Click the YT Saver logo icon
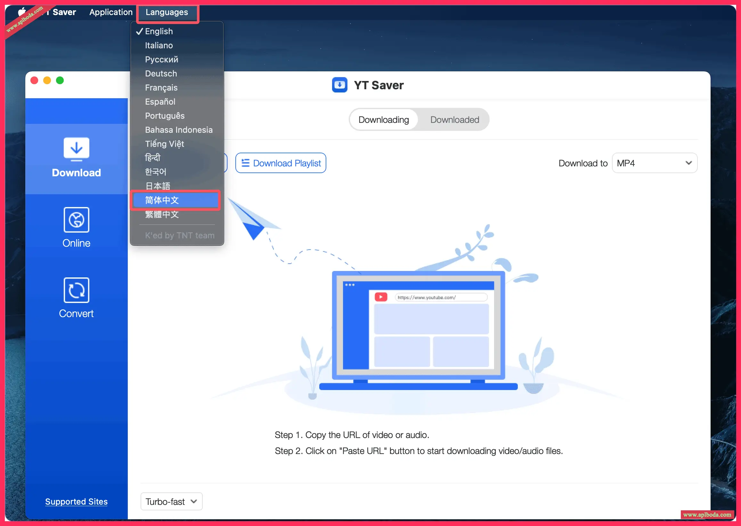741x526 pixels. (x=339, y=85)
